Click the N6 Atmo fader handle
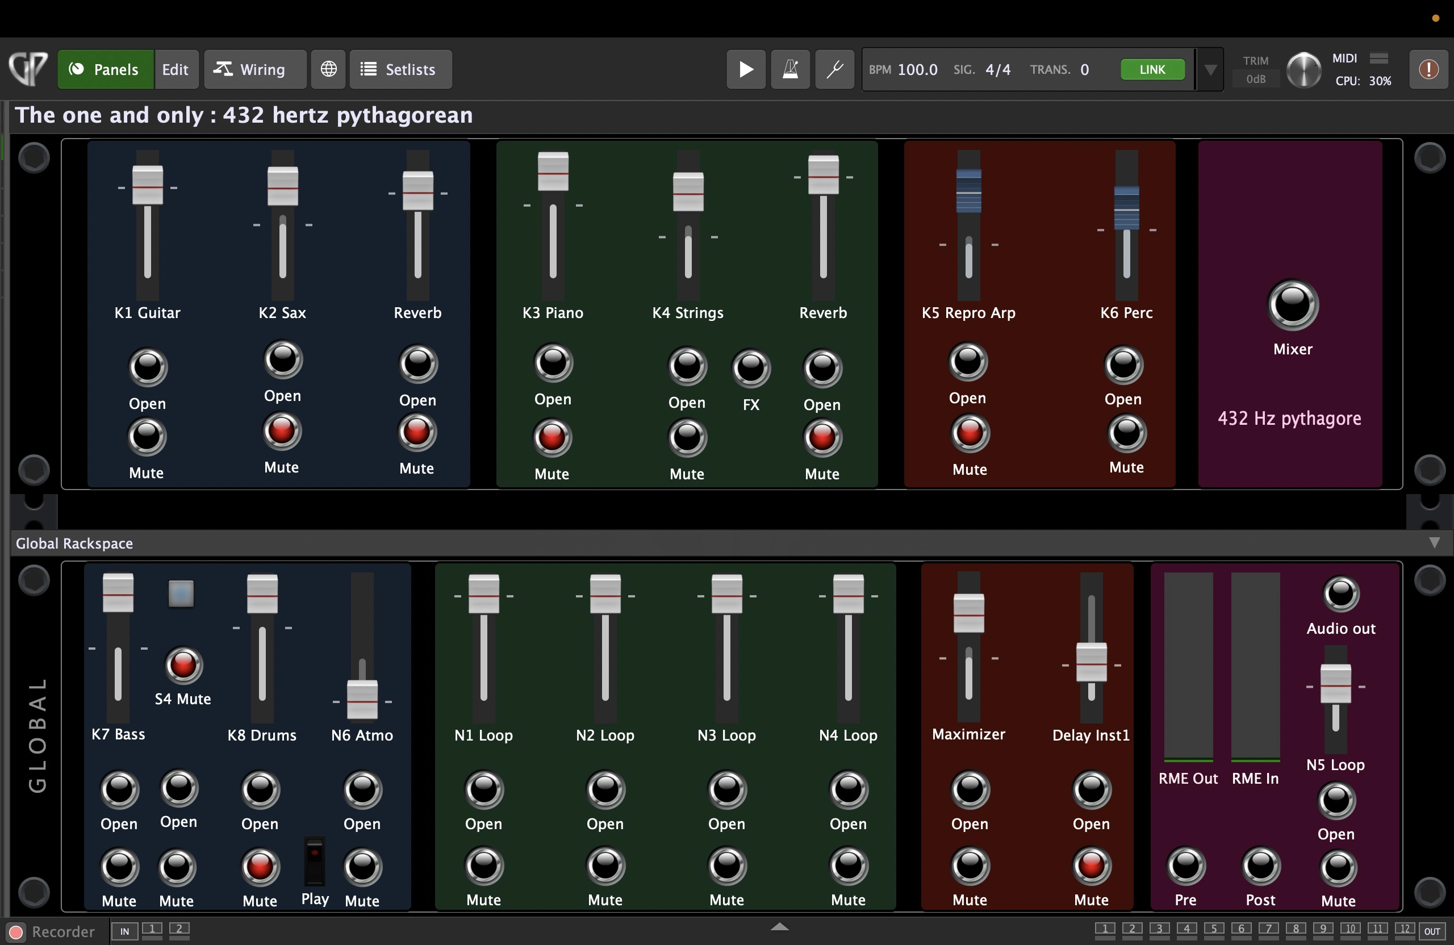 click(362, 700)
